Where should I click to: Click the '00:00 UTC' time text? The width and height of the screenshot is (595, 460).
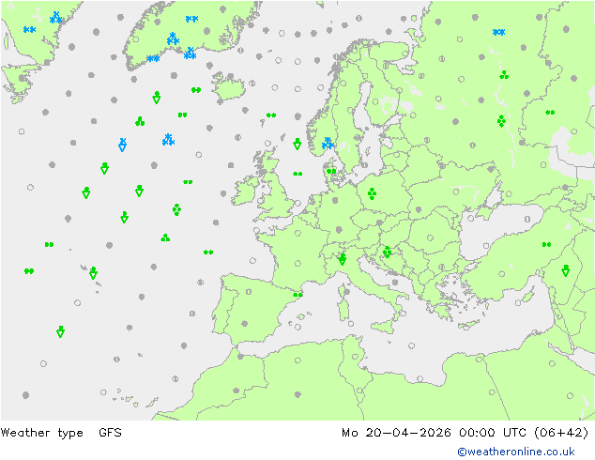pyautogui.click(x=492, y=433)
